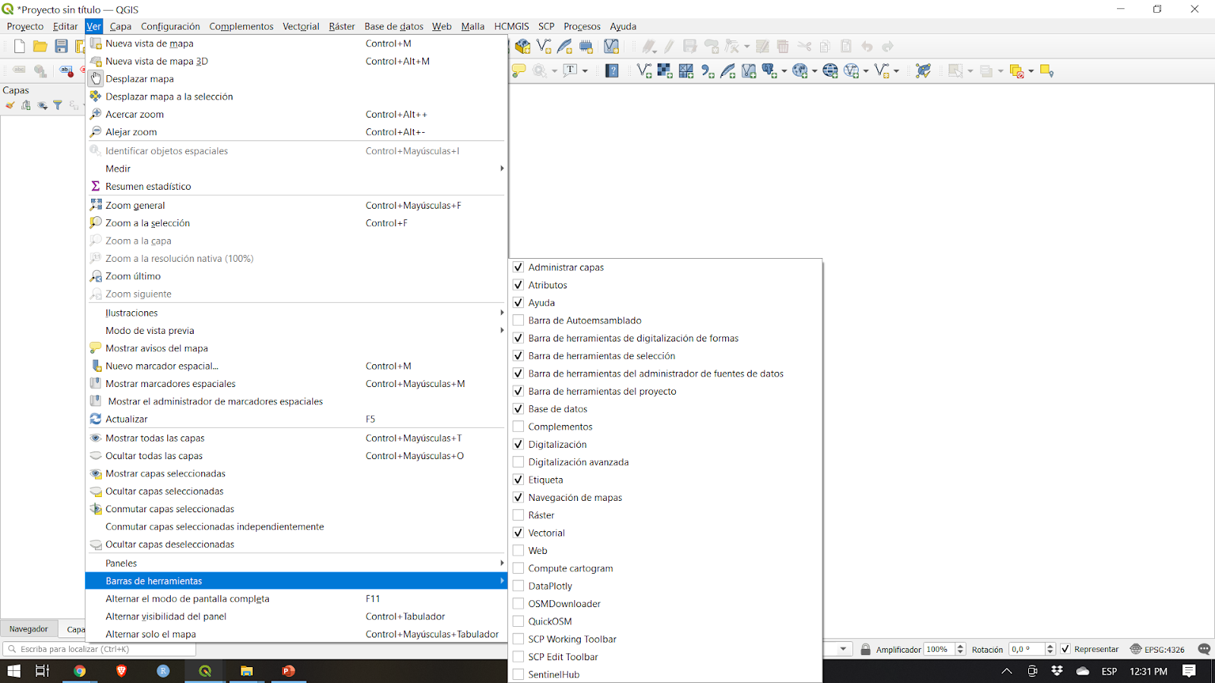Open the scale dropdown in status bar
1215x683 pixels.
pyautogui.click(x=843, y=649)
